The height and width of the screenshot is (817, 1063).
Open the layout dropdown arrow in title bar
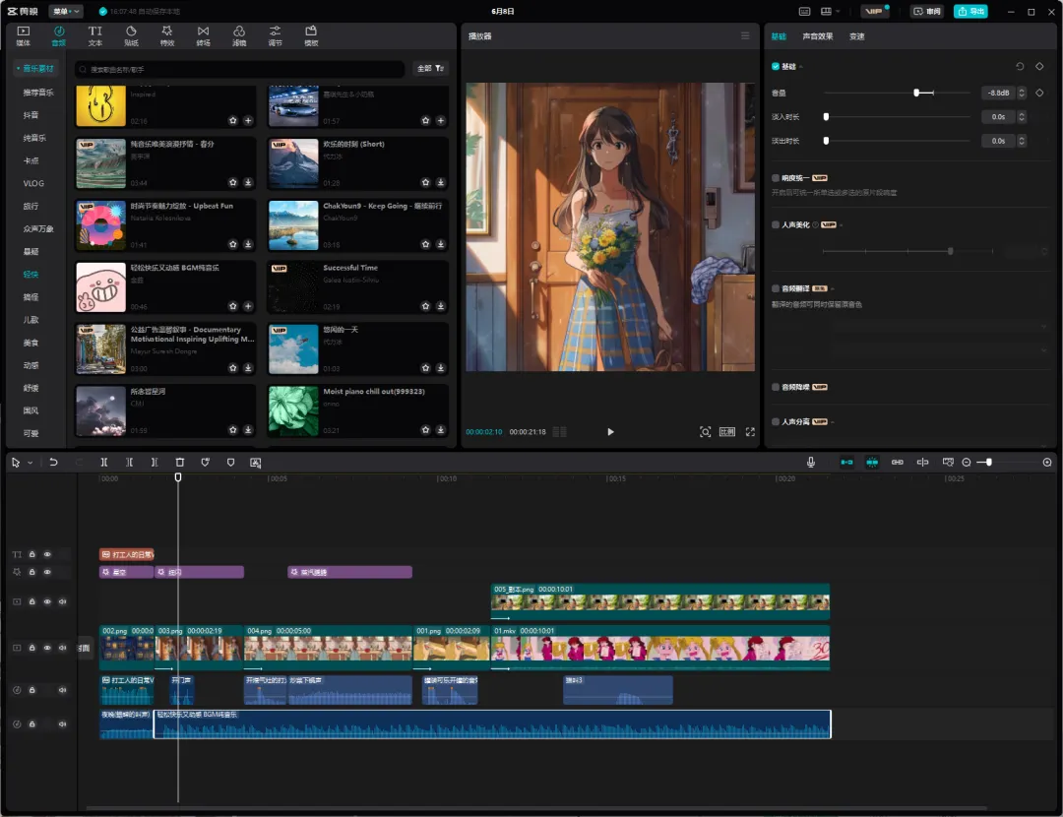coord(838,12)
